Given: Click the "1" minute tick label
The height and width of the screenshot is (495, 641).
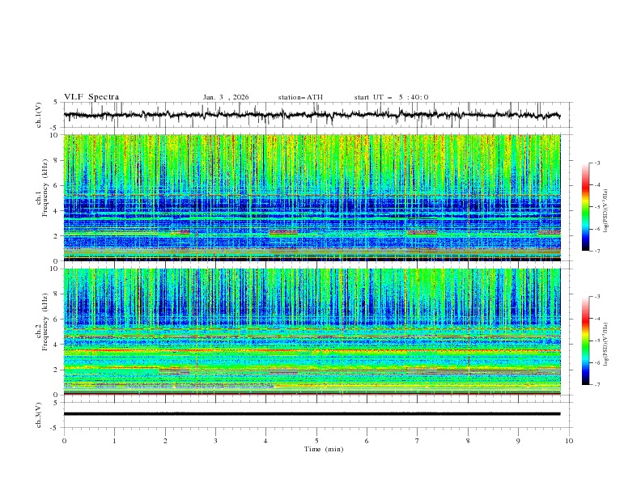Looking at the screenshot, I should pos(114,441).
